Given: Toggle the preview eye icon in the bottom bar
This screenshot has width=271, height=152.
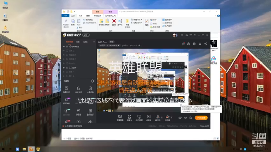Looking at the screenshot, I should click(185, 118).
